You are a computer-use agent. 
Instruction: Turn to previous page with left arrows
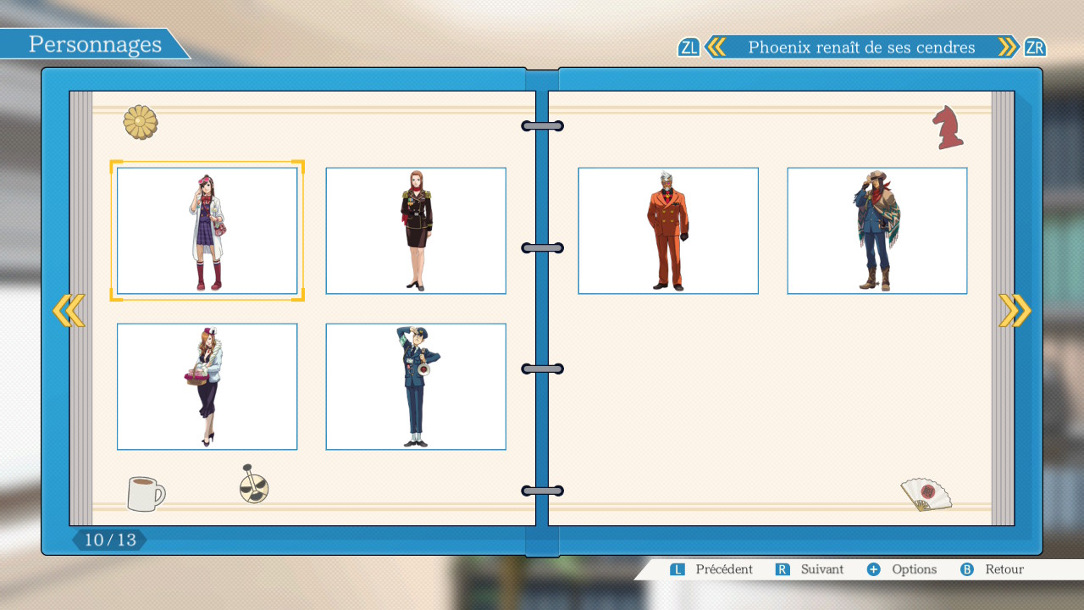point(69,311)
